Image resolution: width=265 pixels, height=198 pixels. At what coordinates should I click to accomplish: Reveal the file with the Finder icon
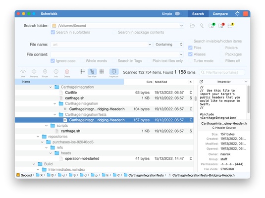[45, 72]
